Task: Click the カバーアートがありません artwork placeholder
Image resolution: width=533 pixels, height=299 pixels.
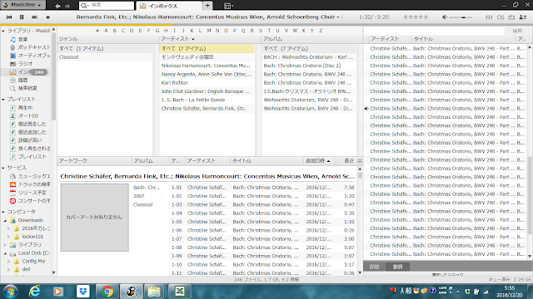Action: [94, 218]
